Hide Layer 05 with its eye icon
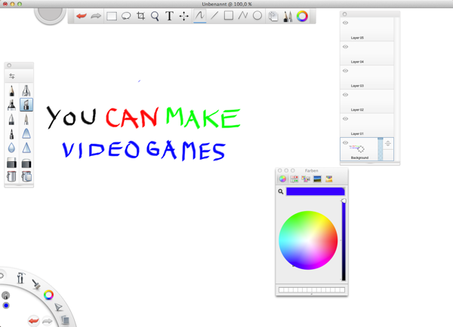The height and width of the screenshot is (327, 453). point(345,23)
